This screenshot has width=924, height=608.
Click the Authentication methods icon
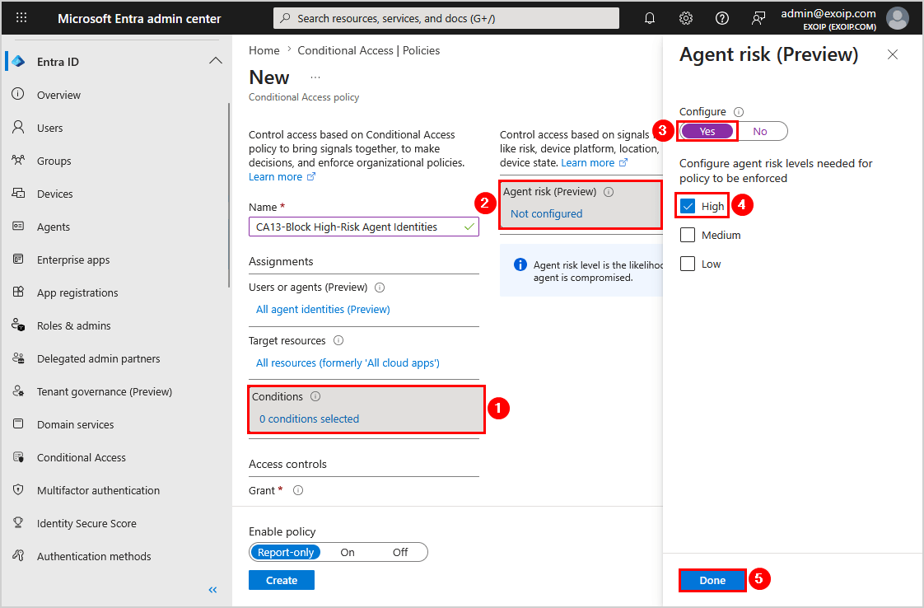click(18, 555)
